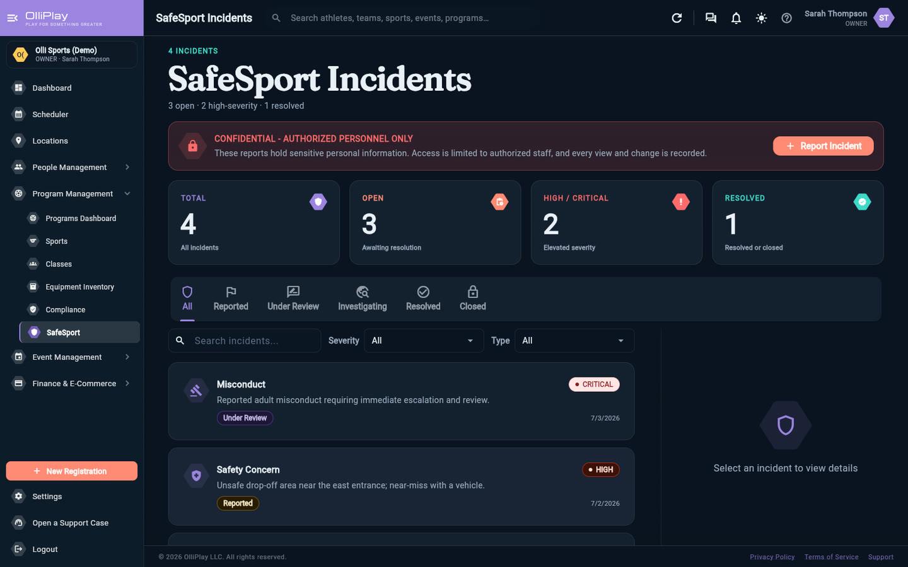Open the notifications bell
908x567 pixels.
pos(736,18)
